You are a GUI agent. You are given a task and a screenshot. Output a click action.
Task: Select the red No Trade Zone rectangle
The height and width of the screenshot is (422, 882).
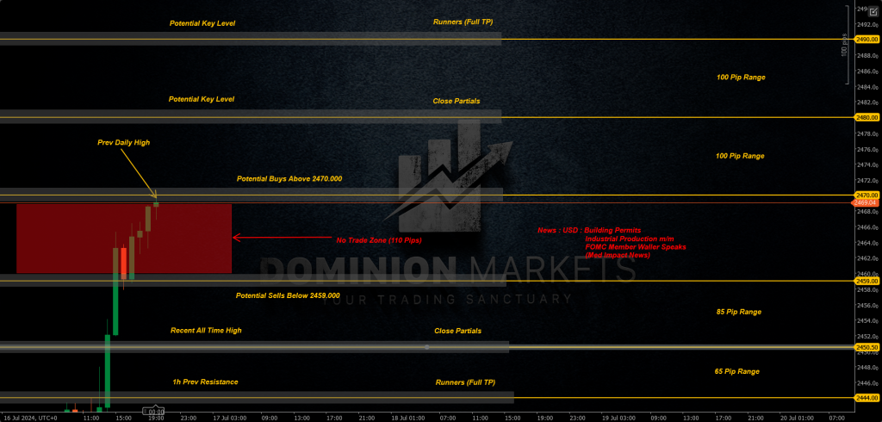[x=124, y=239]
